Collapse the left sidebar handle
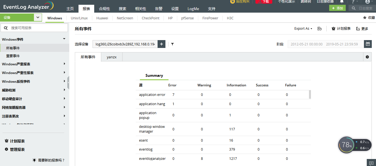Screen dimensions: 376x166 pos(68,83)
